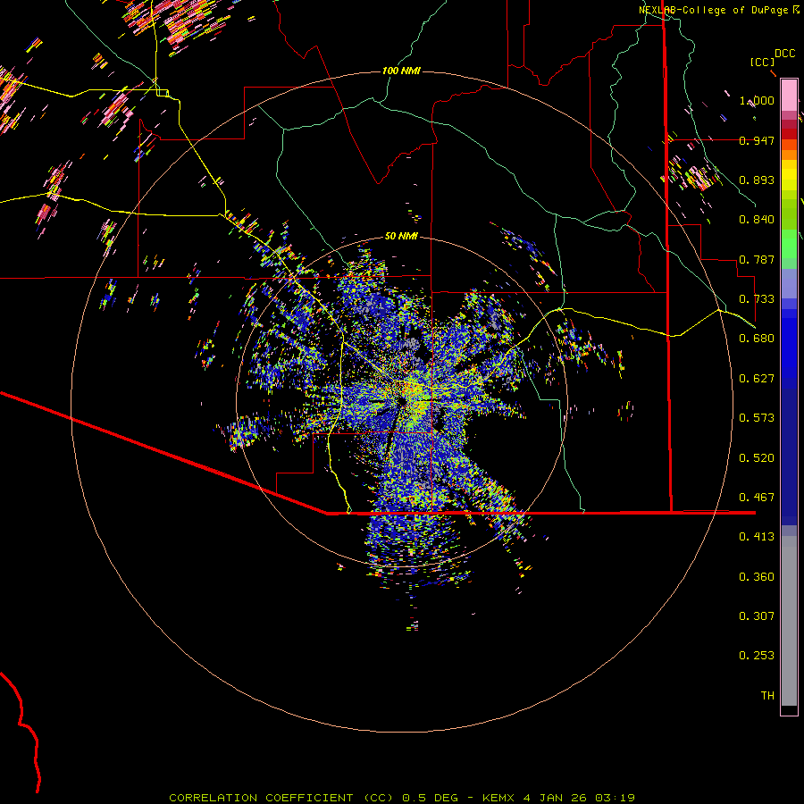Viewport: 804px width, 804px height.
Task: Click the light pink segment of color bar
Action: pos(789,95)
